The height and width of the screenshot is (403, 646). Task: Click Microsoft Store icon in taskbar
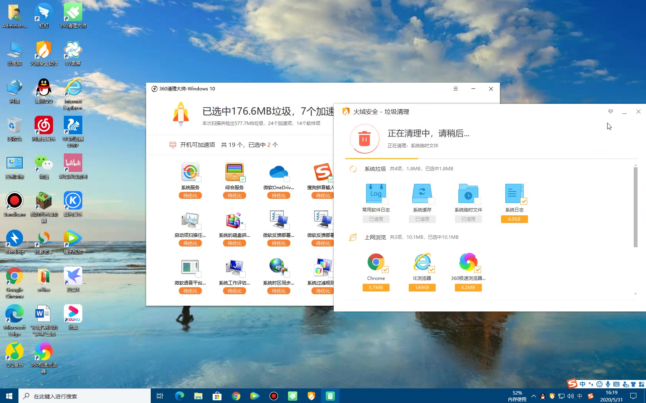coord(217,396)
